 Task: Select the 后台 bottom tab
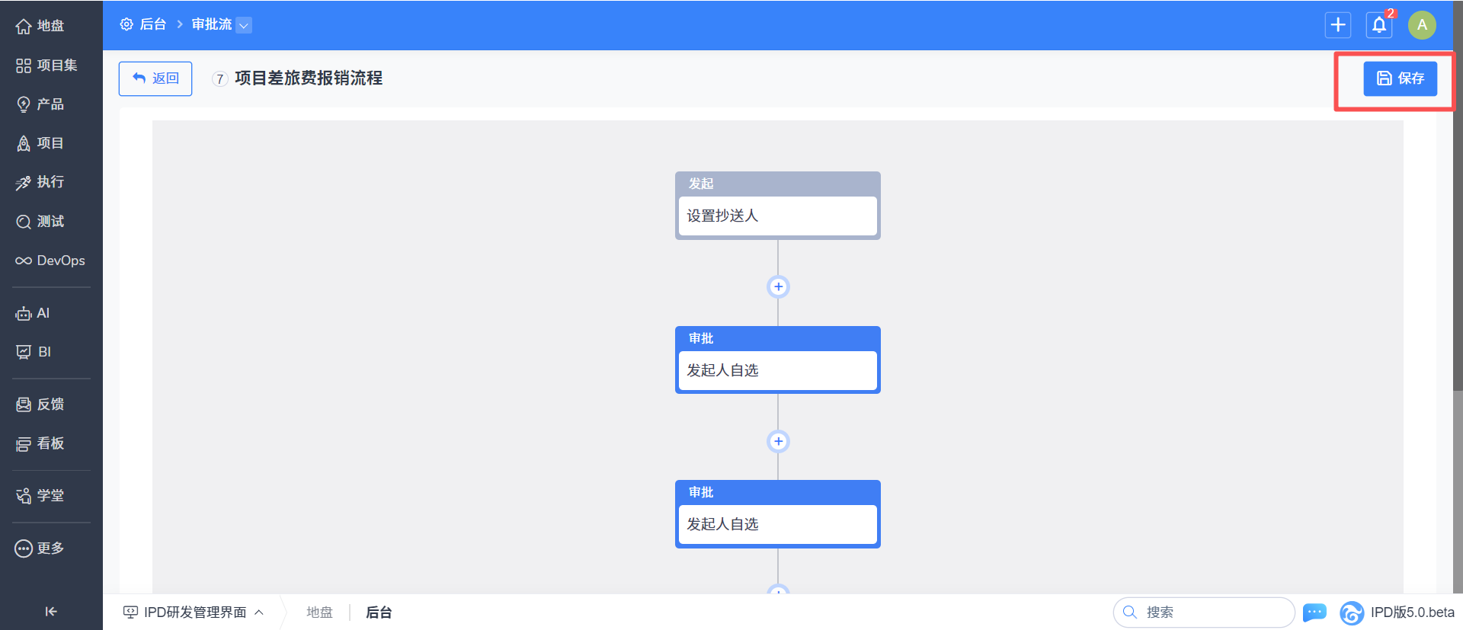pos(379,612)
